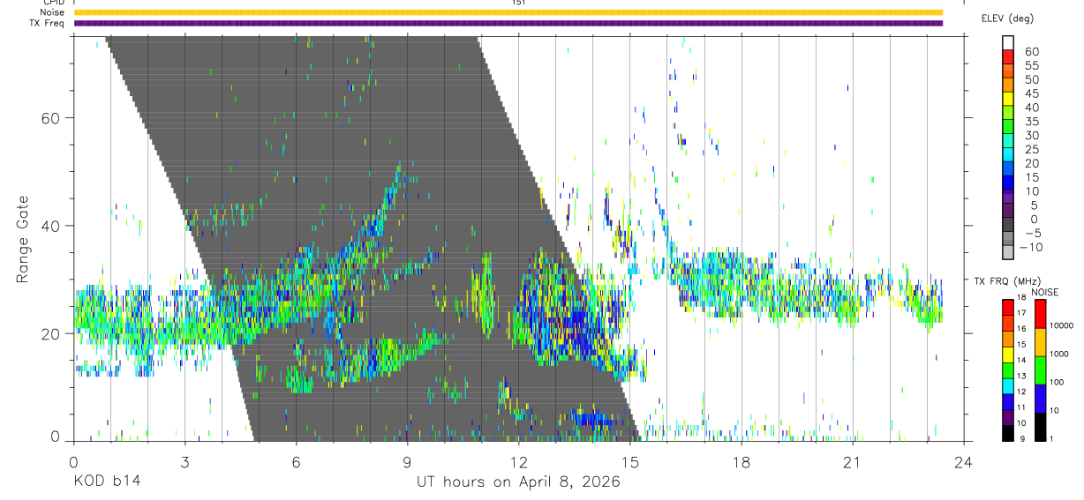Click the yellow Noise bar above the plot
The width and height of the screenshot is (1084, 500).
tap(508, 12)
